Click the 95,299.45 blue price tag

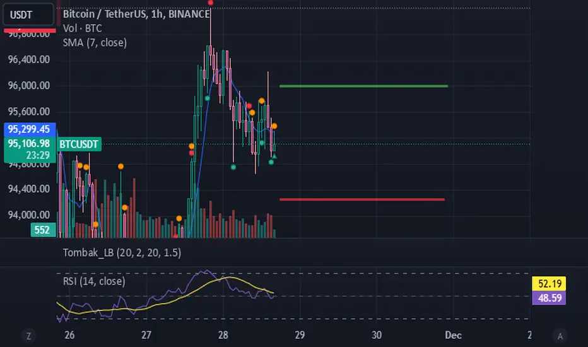coord(30,129)
